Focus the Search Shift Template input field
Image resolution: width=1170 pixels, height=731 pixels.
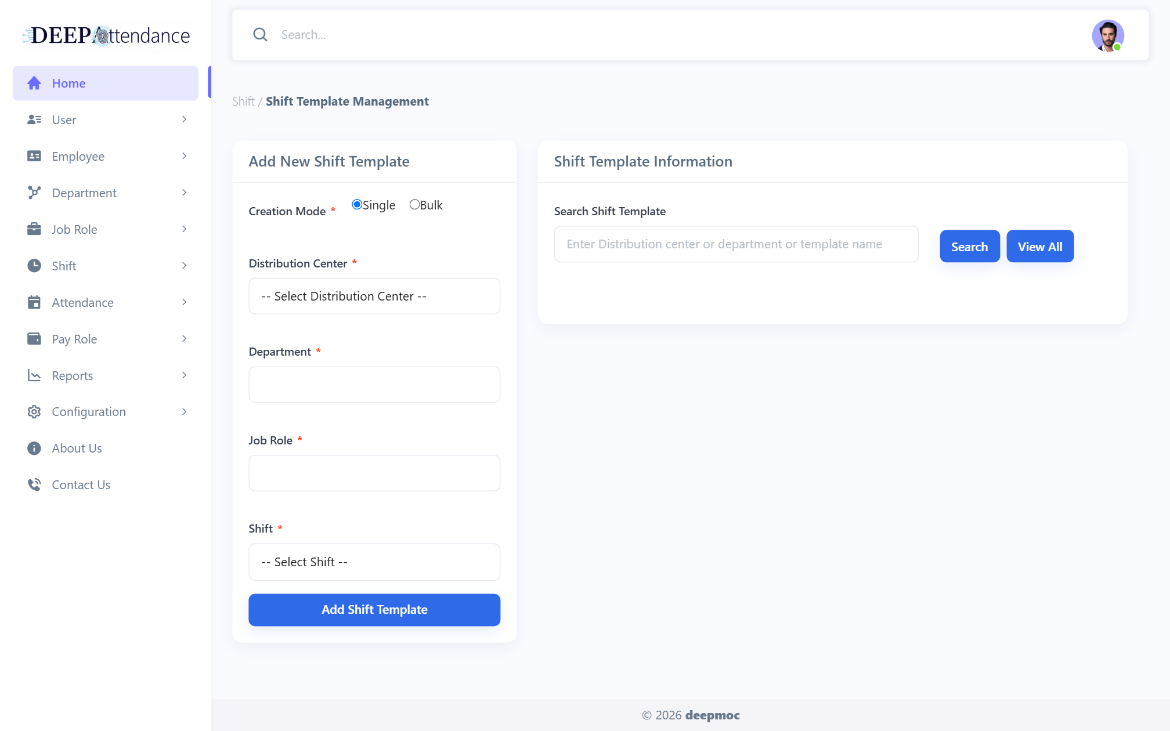(x=736, y=244)
